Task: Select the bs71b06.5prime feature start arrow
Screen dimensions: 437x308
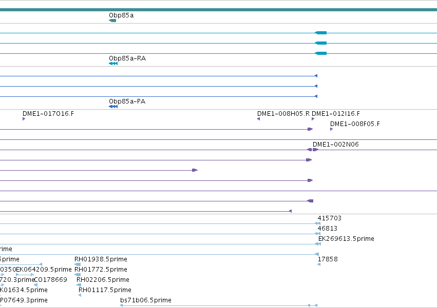Action: click(x=121, y=305)
